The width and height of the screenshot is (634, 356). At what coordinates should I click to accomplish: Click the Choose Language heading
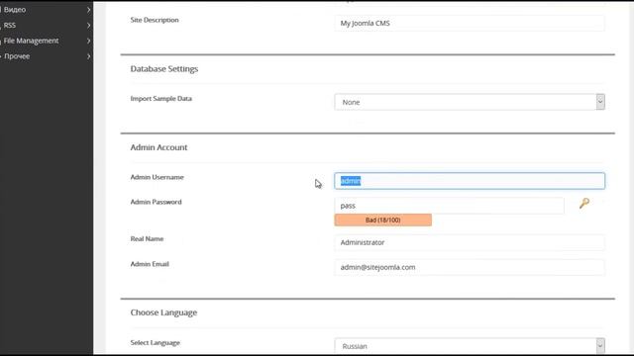(163, 312)
